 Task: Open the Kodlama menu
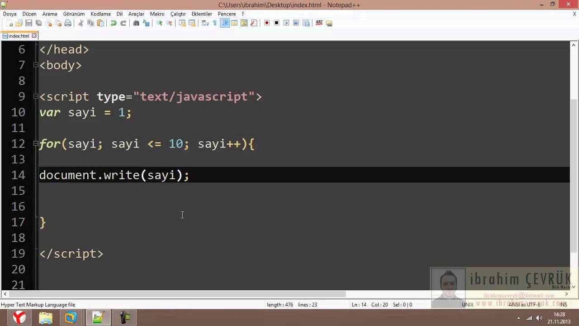click(100, 14)
